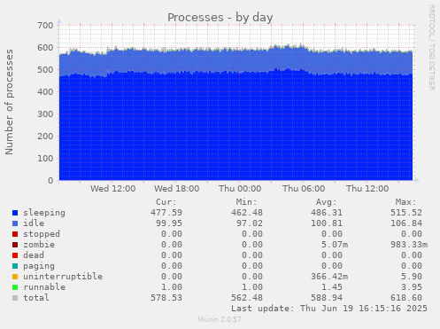Select the 'zombie' legend label
Viewport: 440px width, 329px height.
point(39,245)
